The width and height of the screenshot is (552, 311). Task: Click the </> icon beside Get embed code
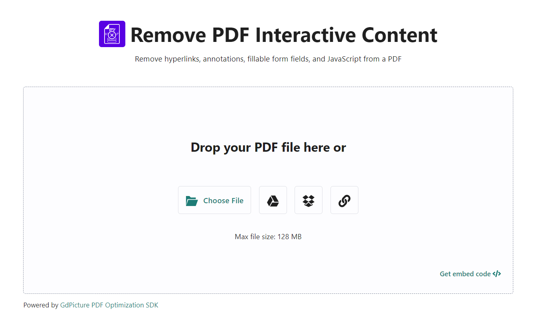coord(497,273)
